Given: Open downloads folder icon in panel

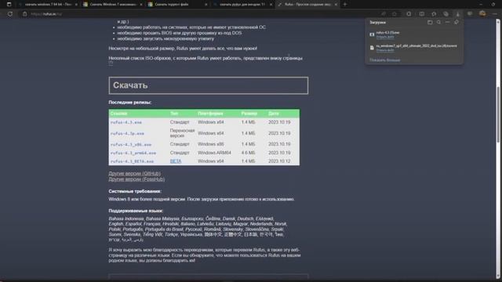Looking at the screenshot, I should pos(430,23).
